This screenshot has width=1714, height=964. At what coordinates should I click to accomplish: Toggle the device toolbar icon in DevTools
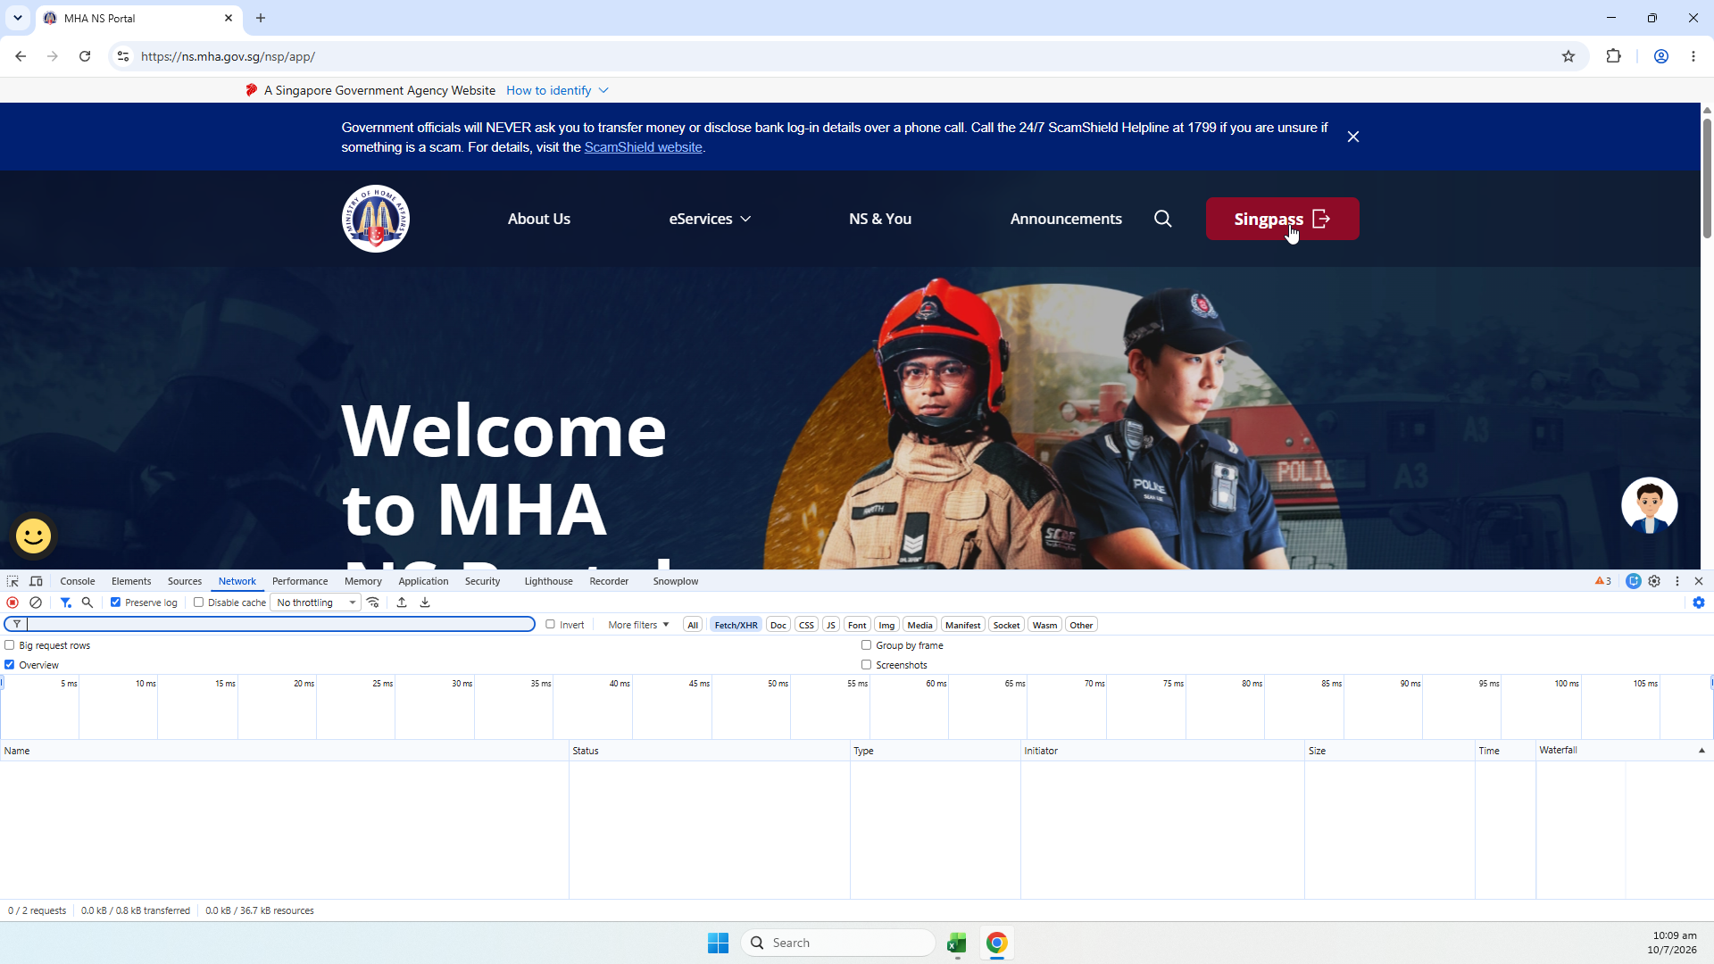pyautogui.click(x=36, y=581)
